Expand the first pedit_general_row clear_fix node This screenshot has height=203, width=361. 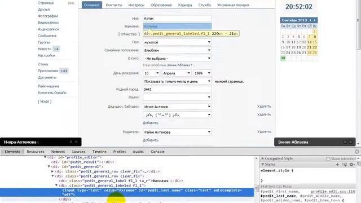click(52, 171)
